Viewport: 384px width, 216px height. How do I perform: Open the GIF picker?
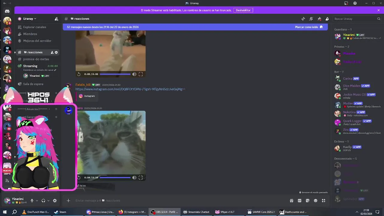click(x=299, y=200)
